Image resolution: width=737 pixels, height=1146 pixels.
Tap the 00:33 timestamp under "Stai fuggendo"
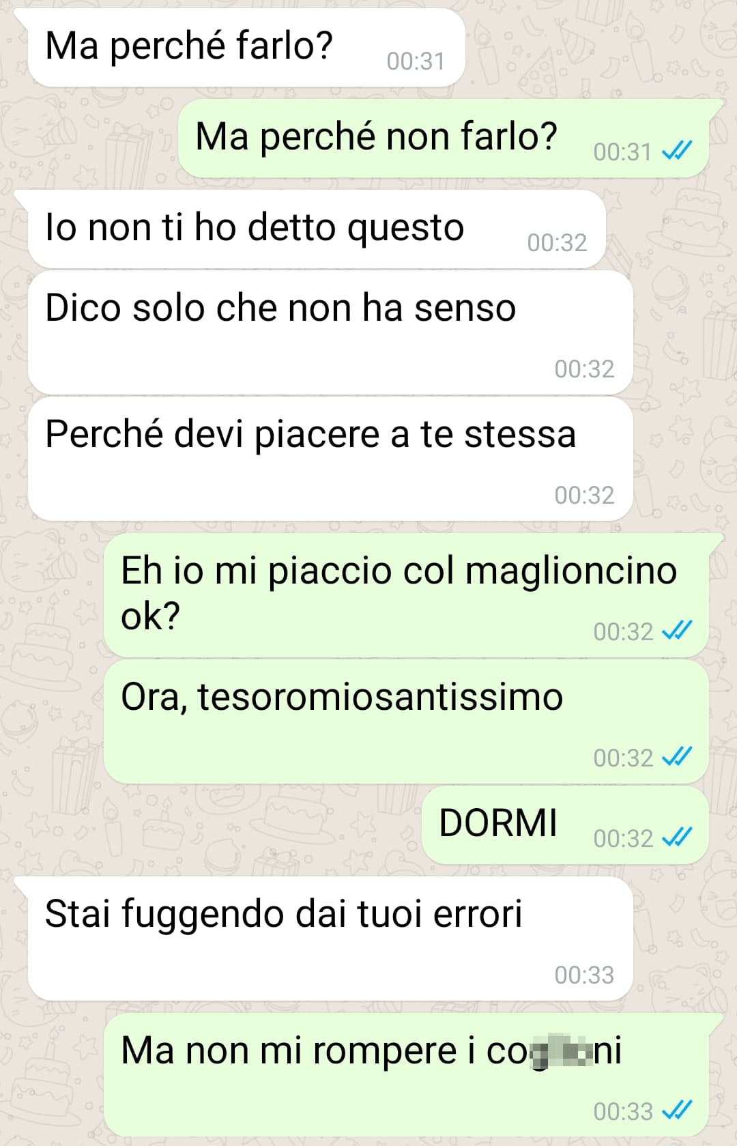pos(584,975)
